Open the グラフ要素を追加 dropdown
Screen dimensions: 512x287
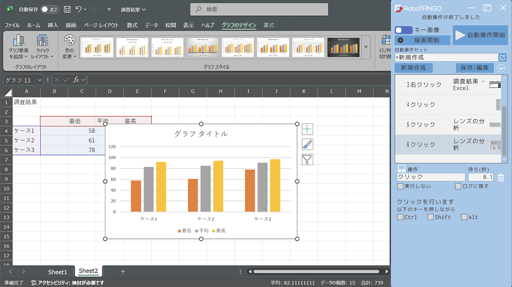[18, 47]
